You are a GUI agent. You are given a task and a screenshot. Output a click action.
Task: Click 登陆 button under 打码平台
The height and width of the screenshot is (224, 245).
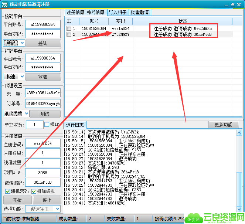tap(43, 77)
